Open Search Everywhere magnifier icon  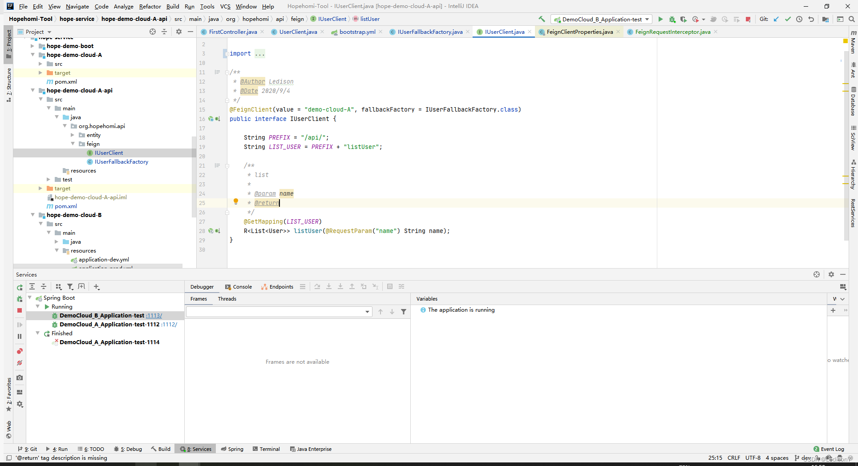tap(851, 19)
